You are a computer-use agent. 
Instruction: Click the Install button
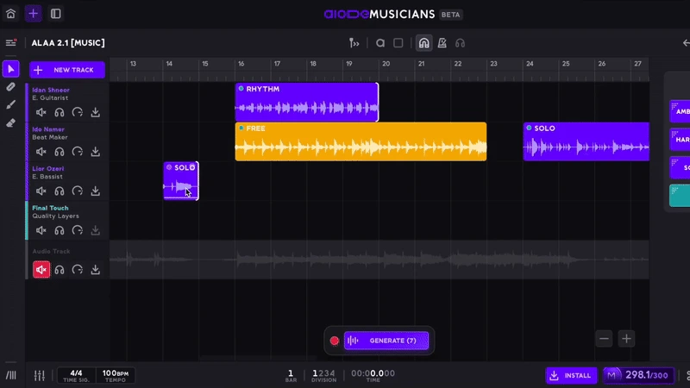tap(570, 375)
